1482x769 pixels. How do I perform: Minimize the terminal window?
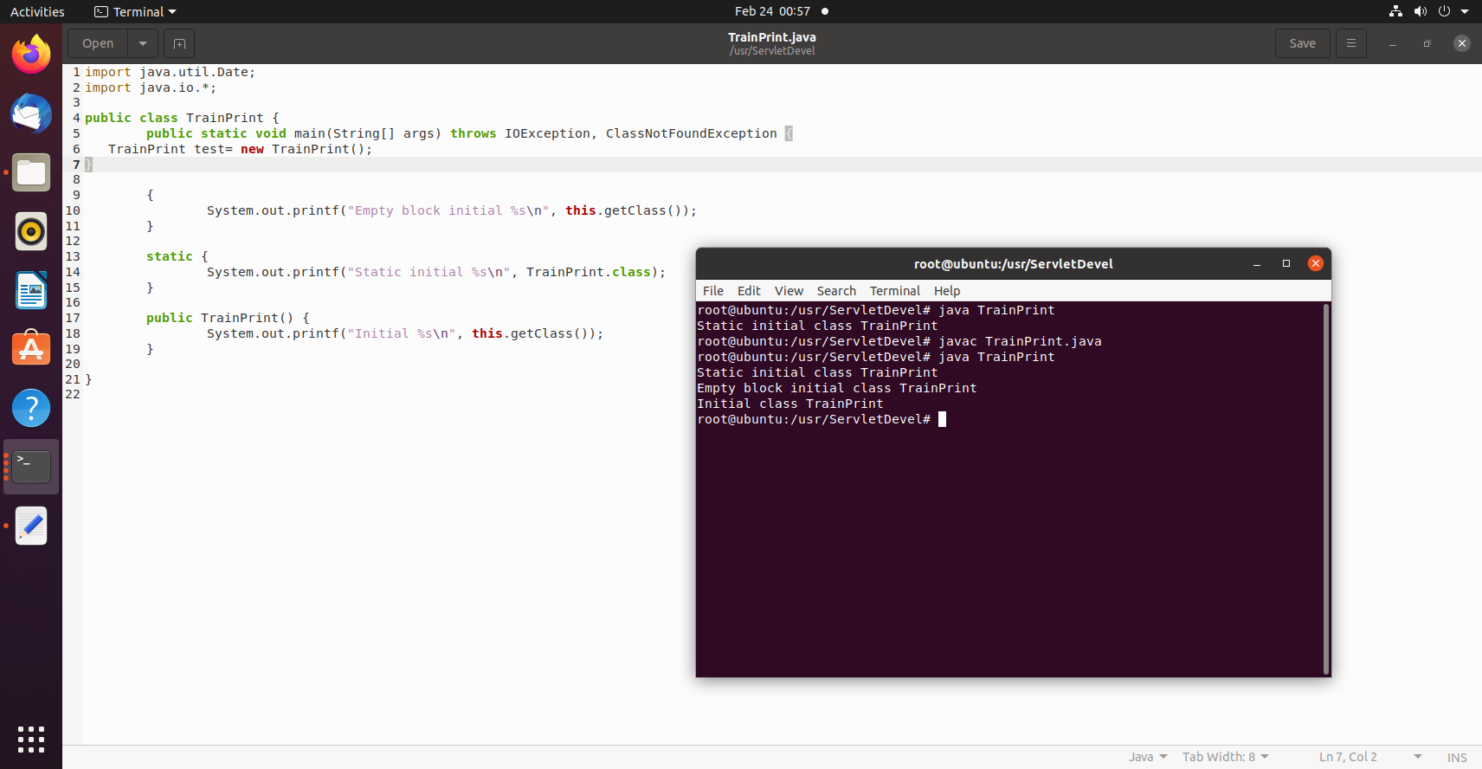coord(1257,264)
